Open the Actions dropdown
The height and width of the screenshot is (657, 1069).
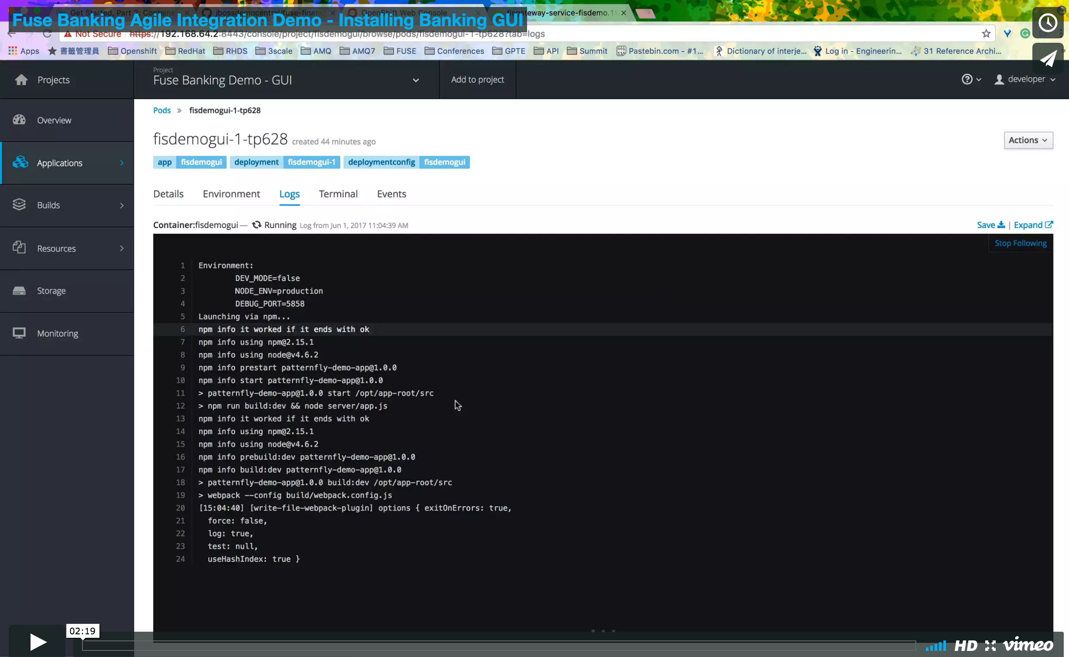pos(1028,140)
